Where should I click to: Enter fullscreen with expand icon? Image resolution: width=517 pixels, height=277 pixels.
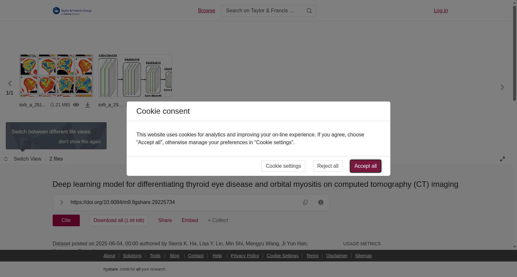[x=502, y=159]
